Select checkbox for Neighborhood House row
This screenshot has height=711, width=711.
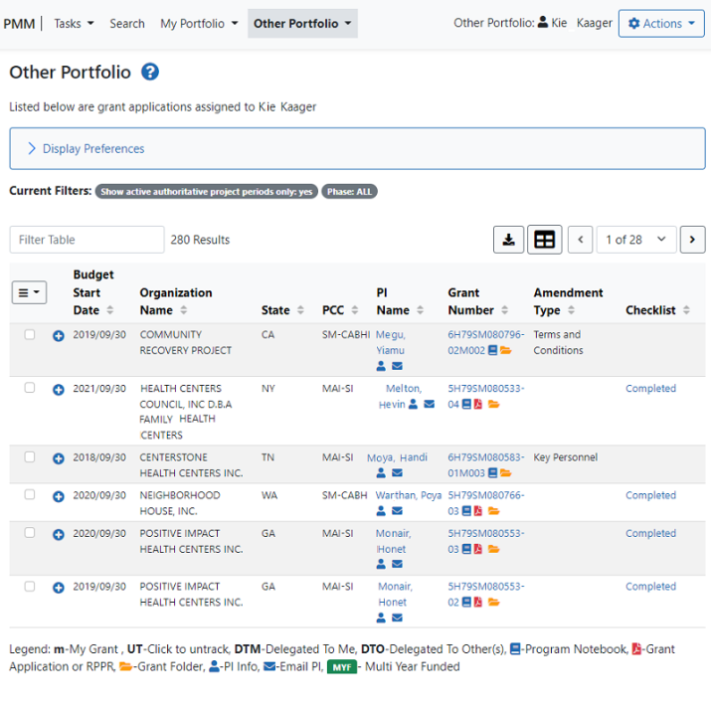coord(30,494)
